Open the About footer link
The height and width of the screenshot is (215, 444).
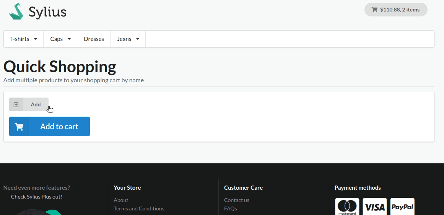[121, 200]
